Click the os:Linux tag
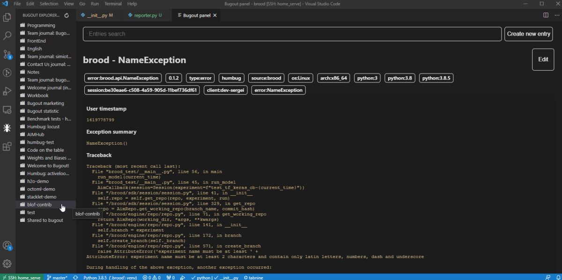This screenshot has width=562, height=280. point(300,78)
